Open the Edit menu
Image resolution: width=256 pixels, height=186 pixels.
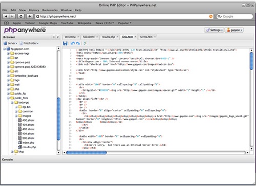click(x=13, y=10)
